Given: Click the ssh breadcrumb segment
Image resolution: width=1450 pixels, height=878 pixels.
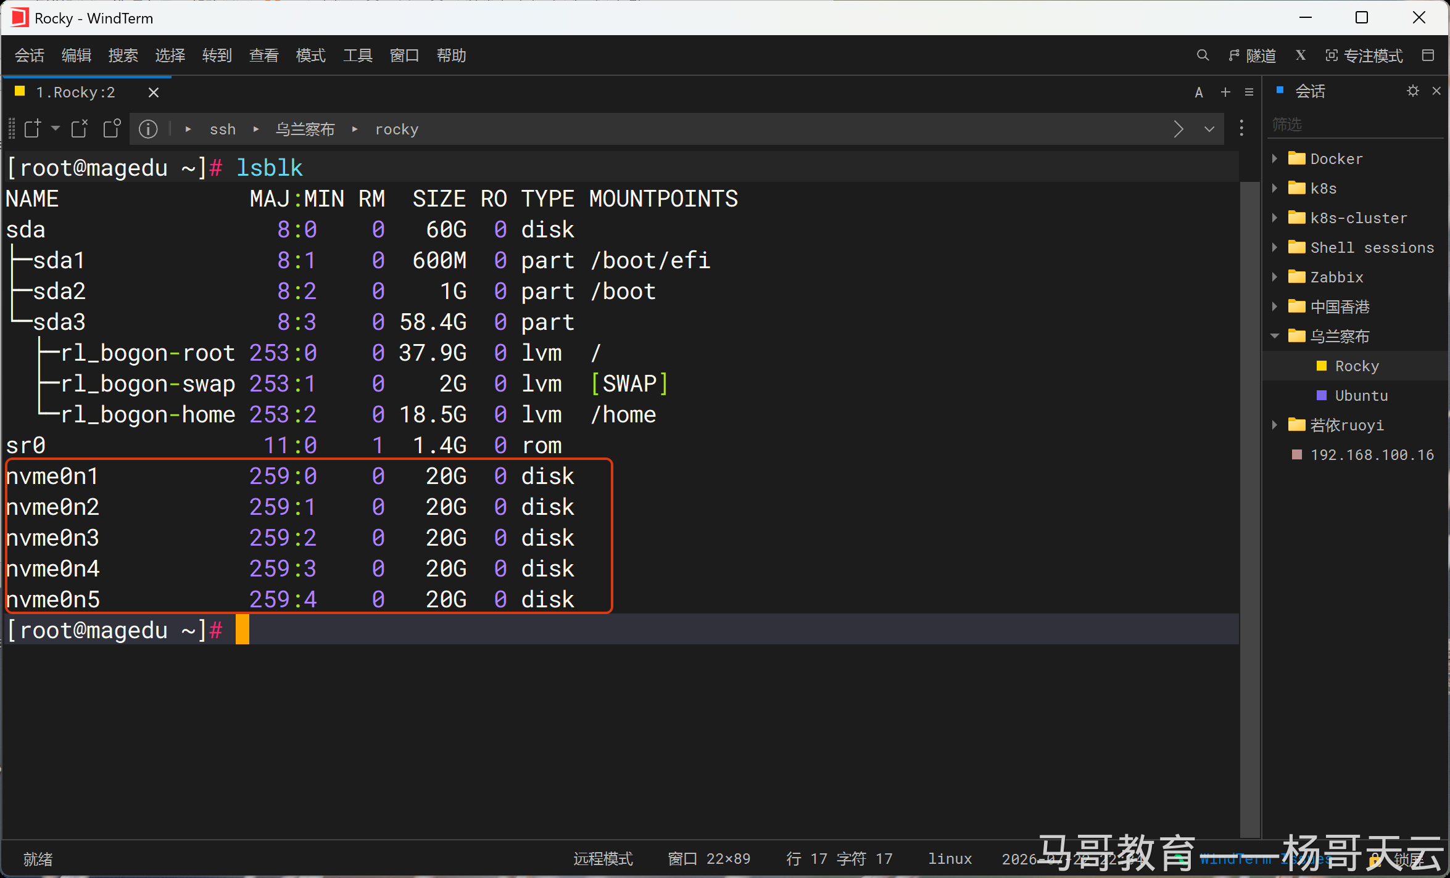Looking at the screenshot, I should (223, 129).
